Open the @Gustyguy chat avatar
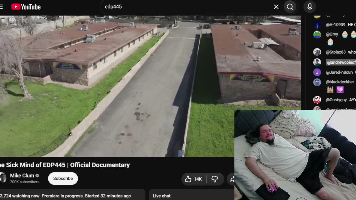 (317, 100)
